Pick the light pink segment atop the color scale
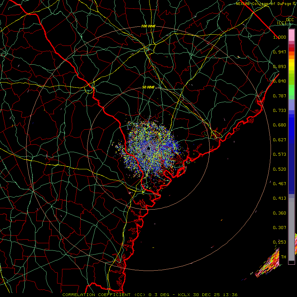Viewport: 297px width, 297px height. coord(291,35)
